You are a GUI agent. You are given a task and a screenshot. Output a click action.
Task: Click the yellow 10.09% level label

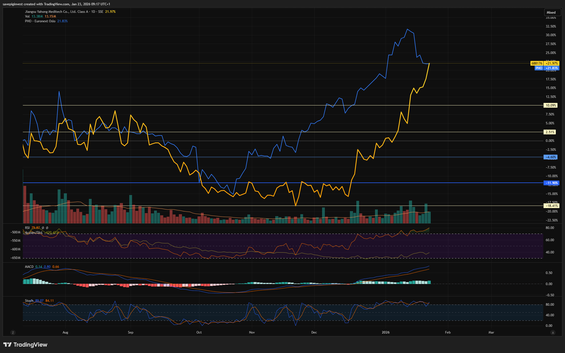pyautogui.click(x=551, y=105)
